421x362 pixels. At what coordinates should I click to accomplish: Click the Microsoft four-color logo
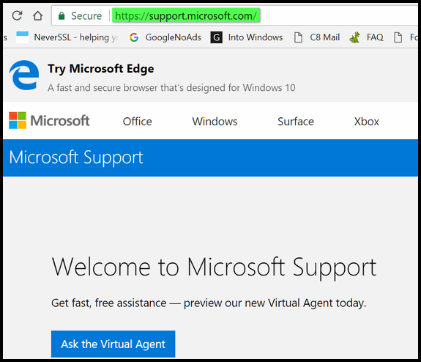[18, 120]
